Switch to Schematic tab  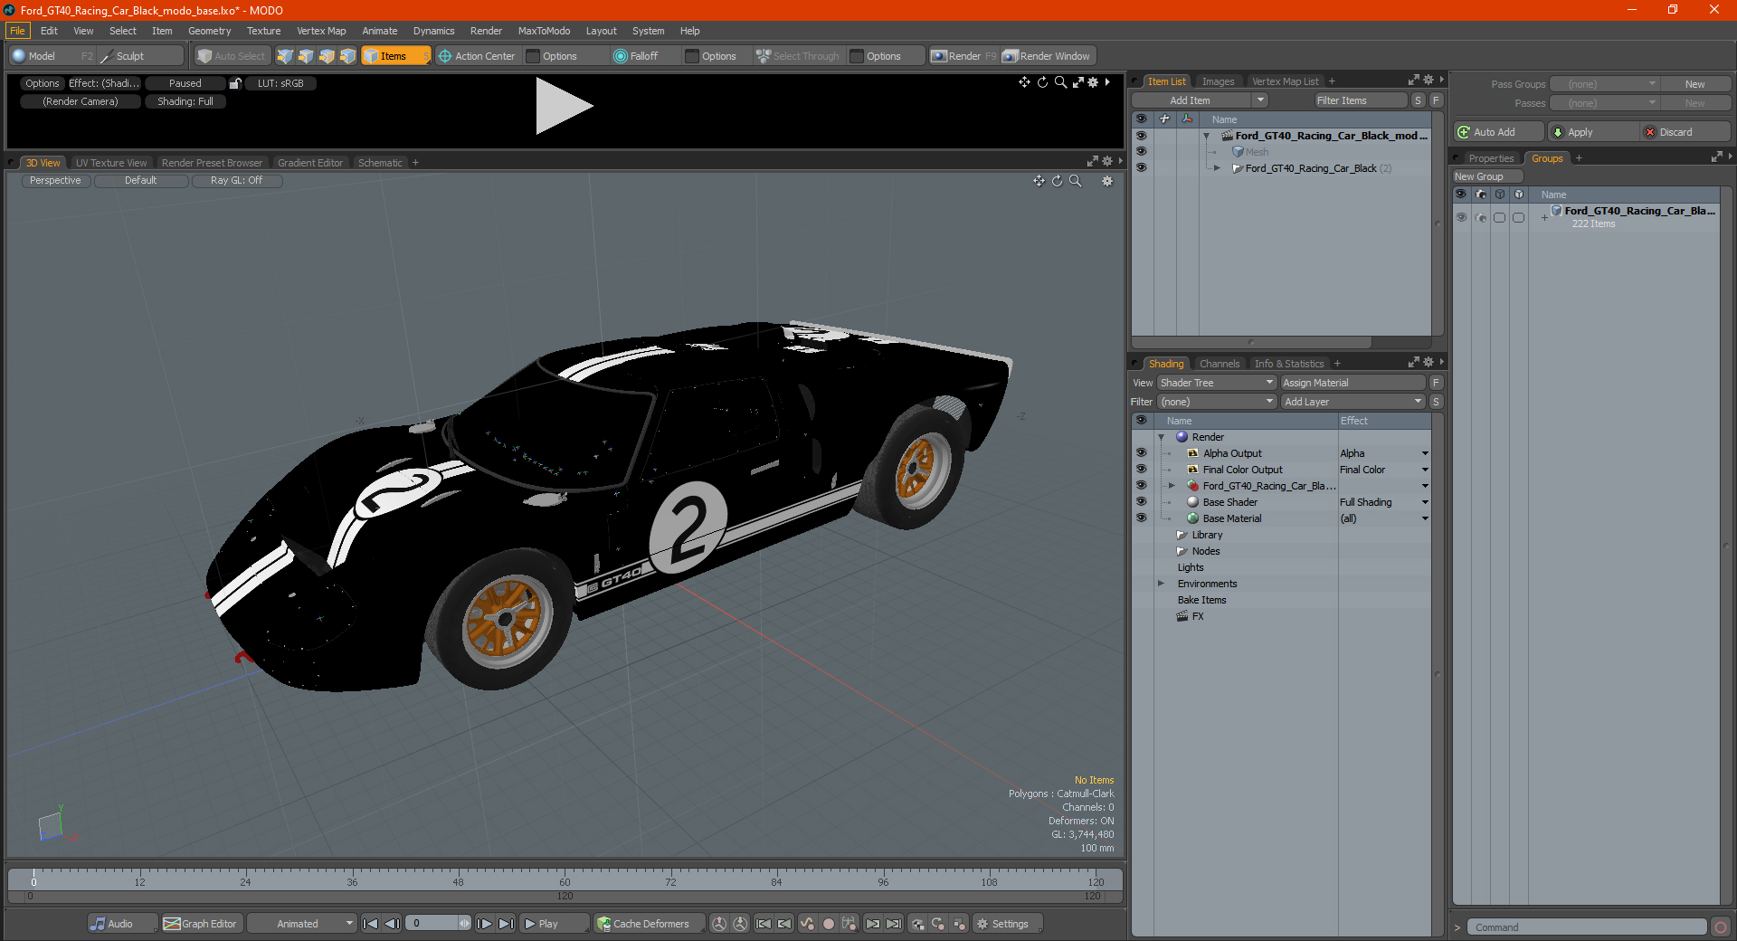tap(380, 163)
